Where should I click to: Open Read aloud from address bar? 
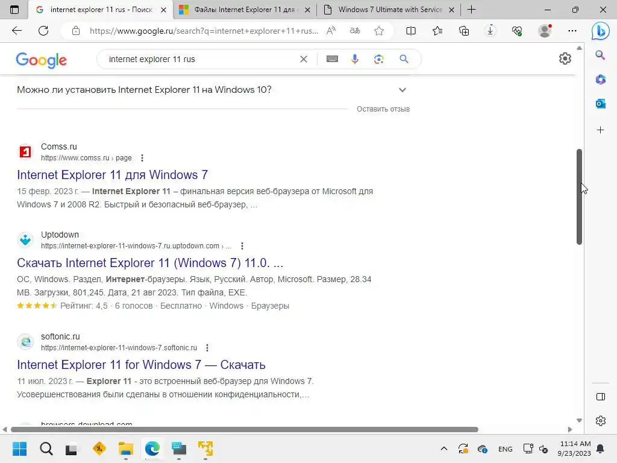pos(331,31)
